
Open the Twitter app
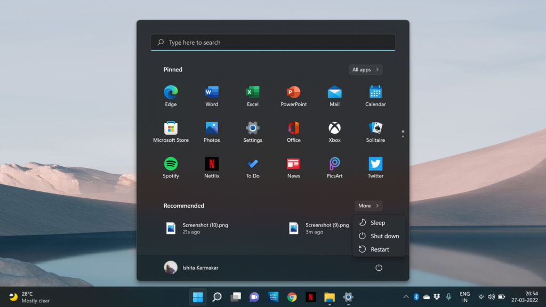(375, 168)
